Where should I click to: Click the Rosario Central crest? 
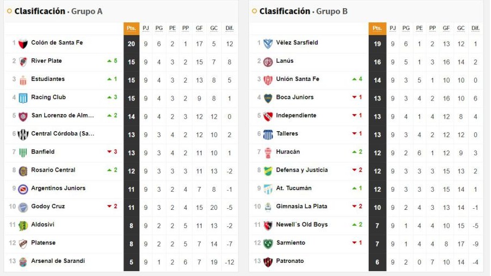tap(23, 171)
